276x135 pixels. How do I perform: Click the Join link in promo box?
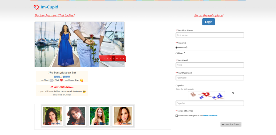click(57, 77)
